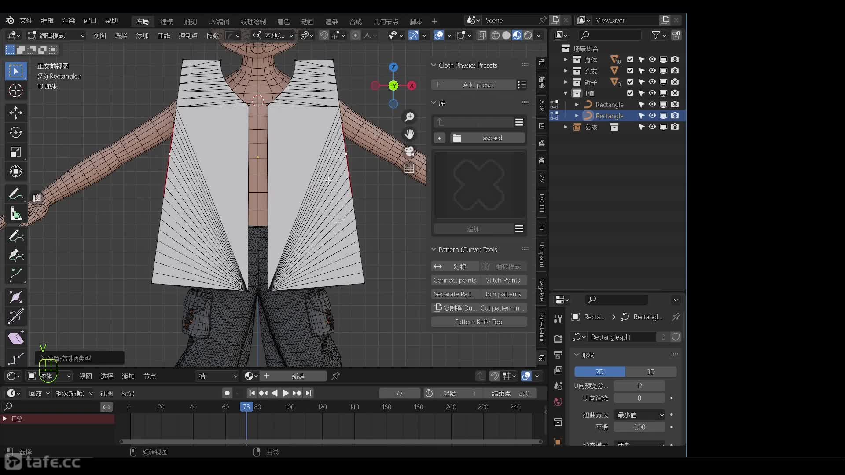Click frame 120 on the timeline ruler
The image size is (845, 475).
point(322,407)
